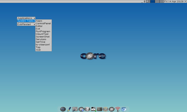Open the red WiFi antenna dock icon
The image size is (187, 112).
[x=118, y=109]
